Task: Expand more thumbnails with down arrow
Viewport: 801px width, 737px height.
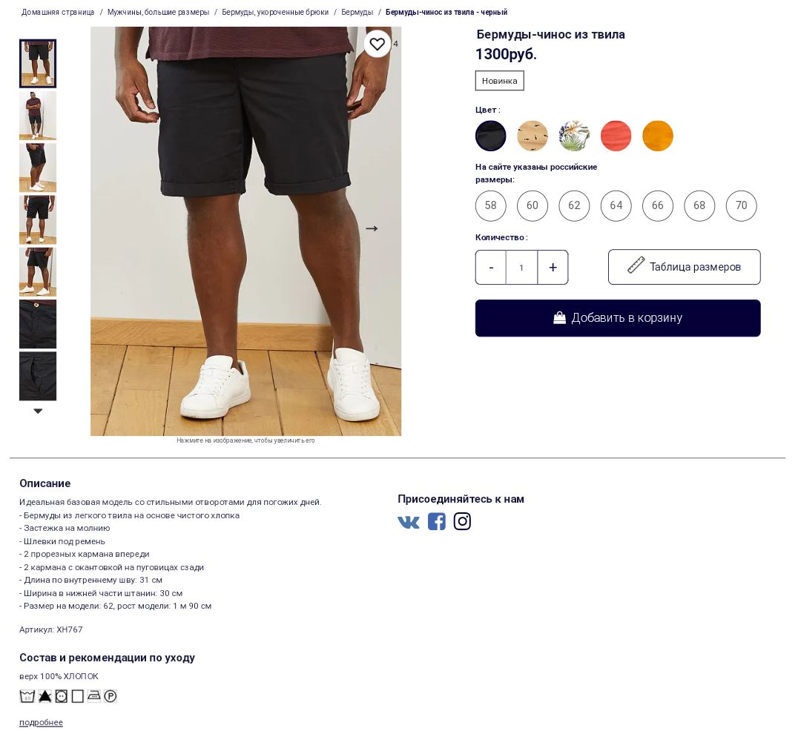Action: click(x=38, y=411)
